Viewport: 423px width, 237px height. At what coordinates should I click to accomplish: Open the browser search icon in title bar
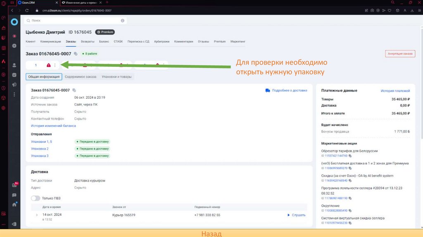(x=393, y=2)
